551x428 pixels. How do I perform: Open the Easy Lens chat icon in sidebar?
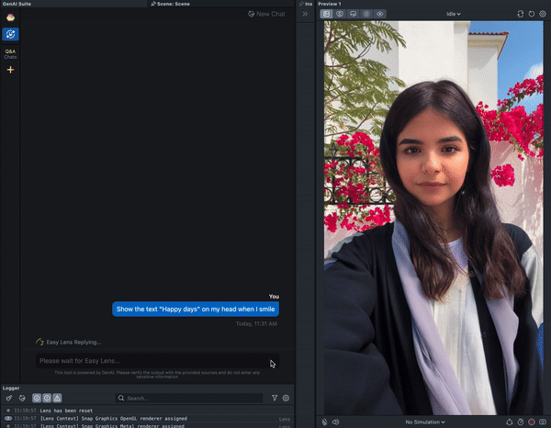tap(11, 34)
